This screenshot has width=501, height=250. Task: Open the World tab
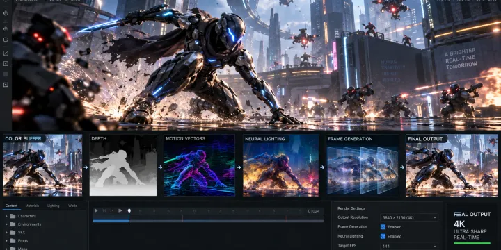click(x=73, y=206)
